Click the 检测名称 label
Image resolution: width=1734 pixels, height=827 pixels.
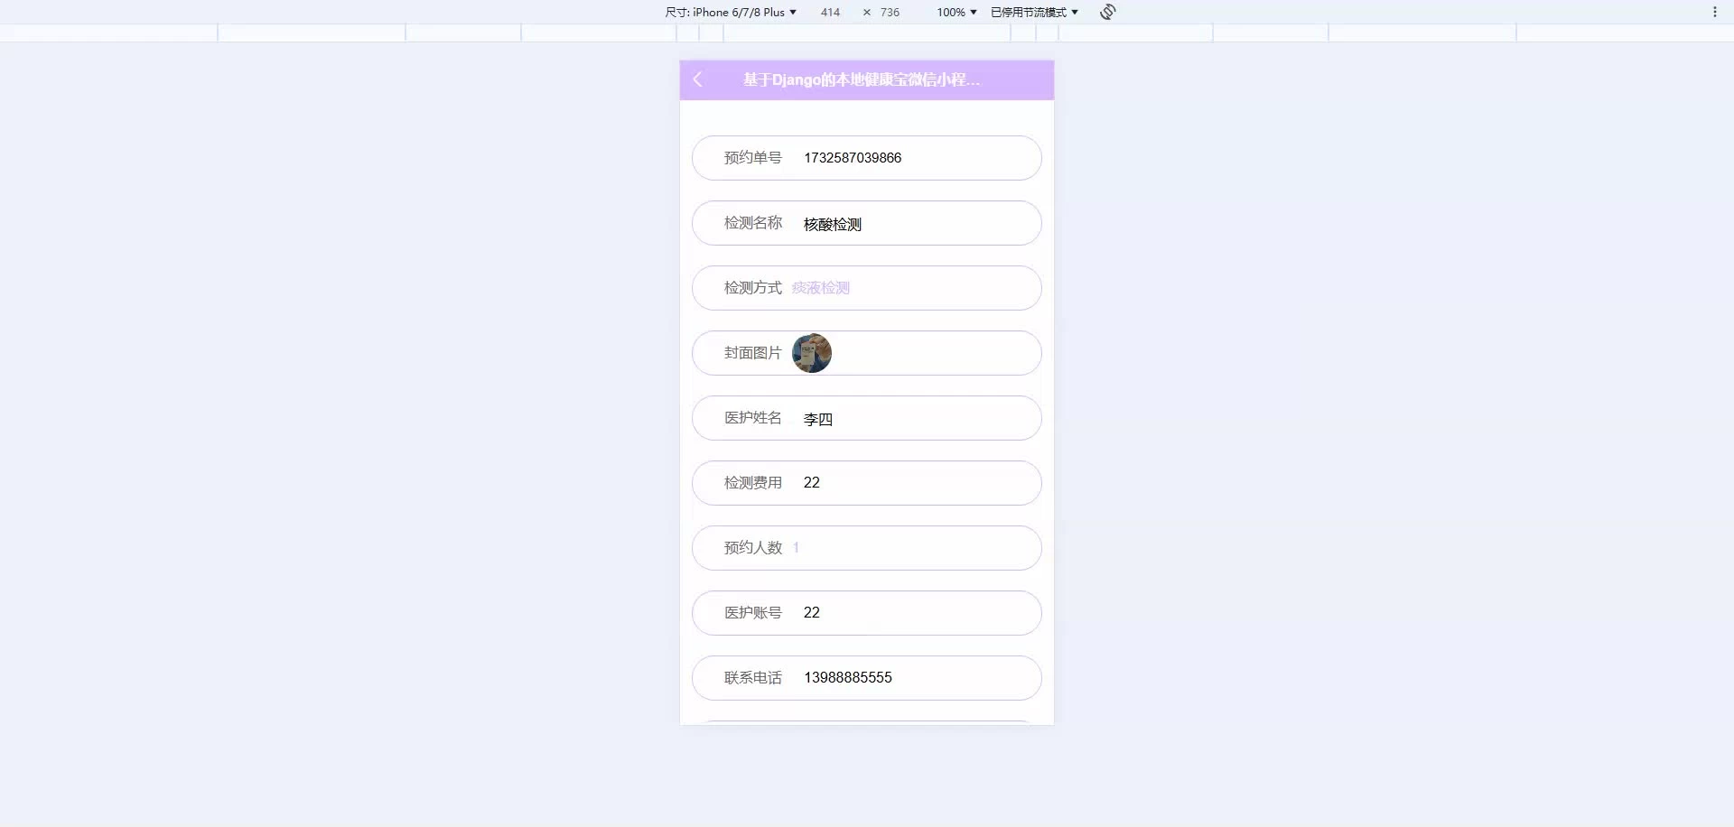(x=752, y=223)
